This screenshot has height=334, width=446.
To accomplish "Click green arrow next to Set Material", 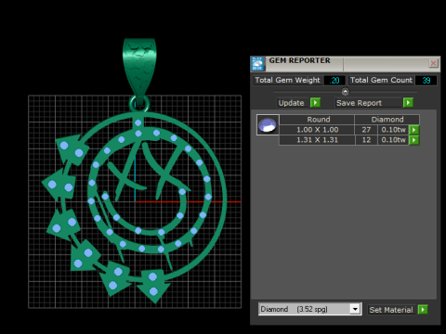I will (x=423, y=310).
